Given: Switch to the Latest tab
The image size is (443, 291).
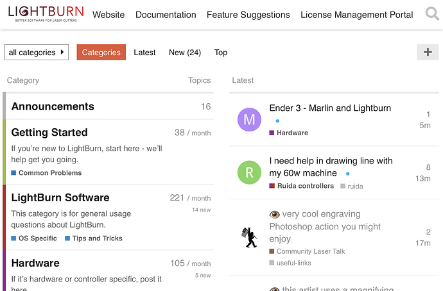Looking at the screenshot, I should tap(144, 53).
